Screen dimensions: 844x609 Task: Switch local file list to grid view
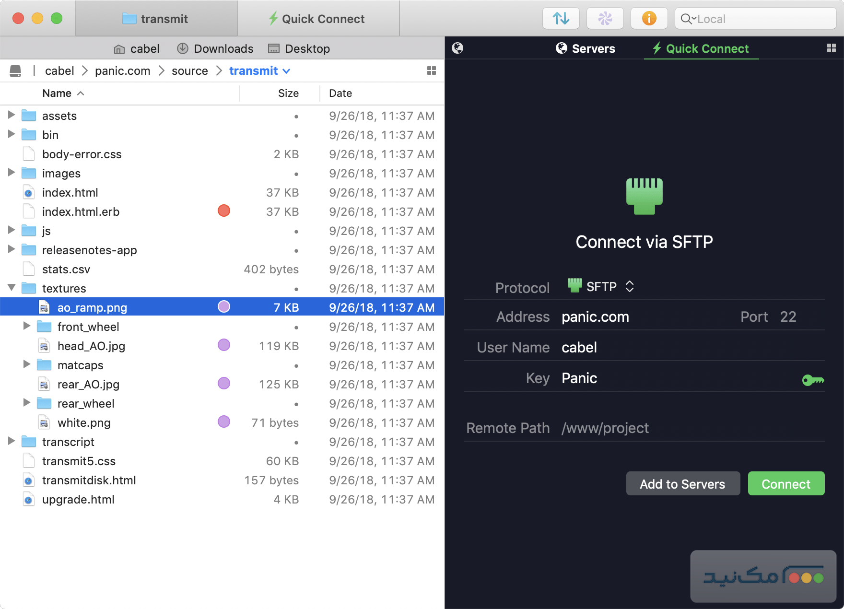click(x=431, y=71)
